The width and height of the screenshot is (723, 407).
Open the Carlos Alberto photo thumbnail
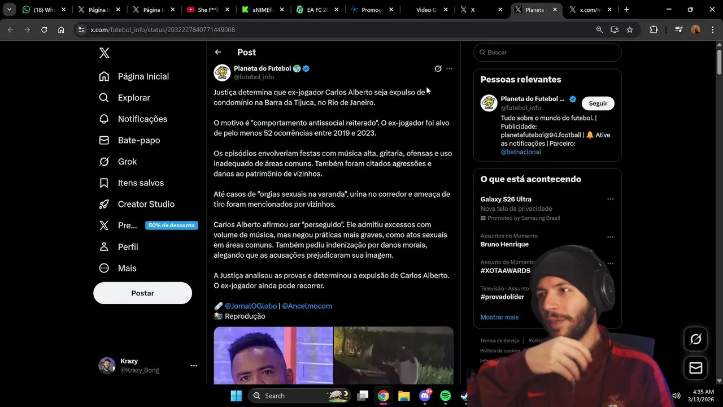tap(273, 356)
